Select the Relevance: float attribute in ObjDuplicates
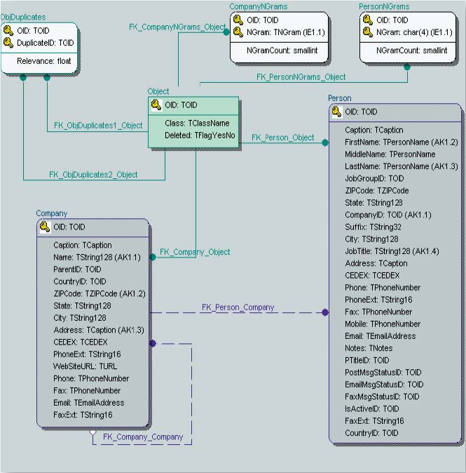 [x=43, y=60]
